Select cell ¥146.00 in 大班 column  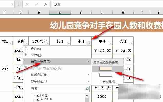tap(123, 50)
